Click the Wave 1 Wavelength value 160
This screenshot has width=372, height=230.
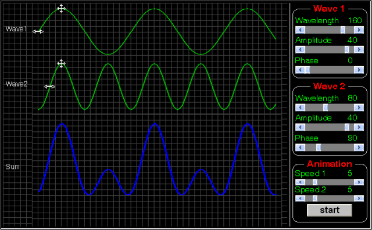pyautogui.click(x=355, y=20)
